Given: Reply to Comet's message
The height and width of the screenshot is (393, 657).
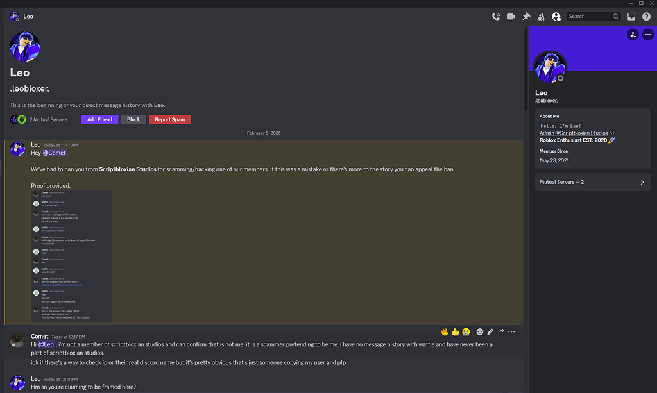Looking at the screenshot, I should (x=500, y=331).
